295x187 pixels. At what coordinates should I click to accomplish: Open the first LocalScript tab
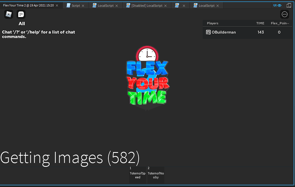[105, 6]
